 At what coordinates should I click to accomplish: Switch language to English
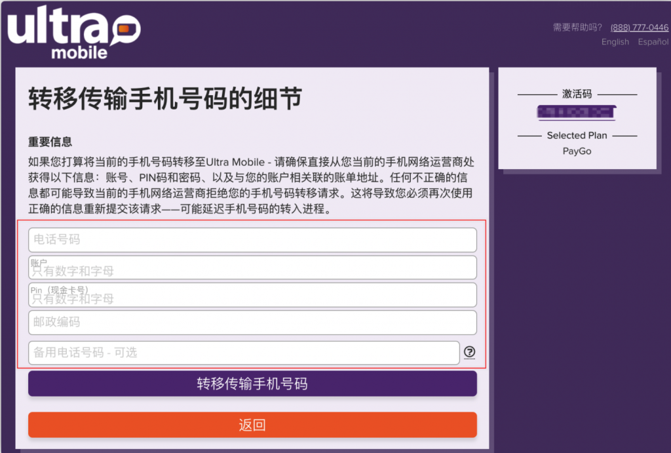[x=615, y=42]
